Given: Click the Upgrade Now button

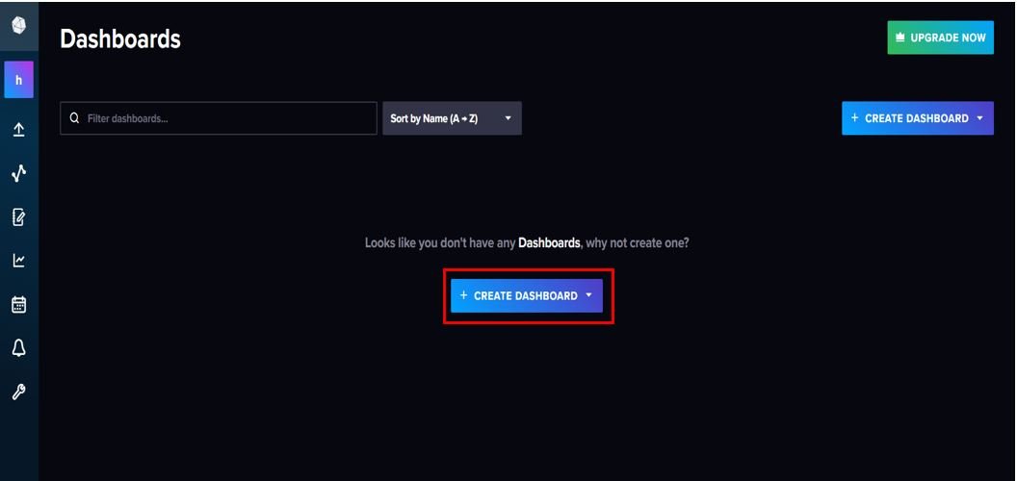Looking at the screenshot, I should click(x=941, y=38).
